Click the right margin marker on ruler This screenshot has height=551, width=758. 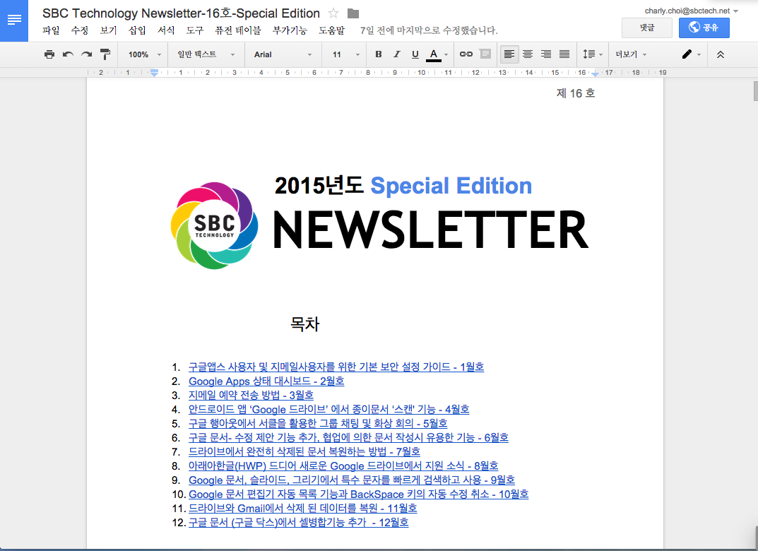click(595, 73)
